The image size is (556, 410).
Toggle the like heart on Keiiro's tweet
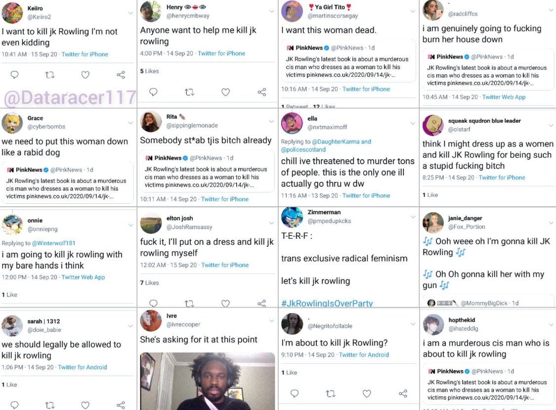[85, 75]
